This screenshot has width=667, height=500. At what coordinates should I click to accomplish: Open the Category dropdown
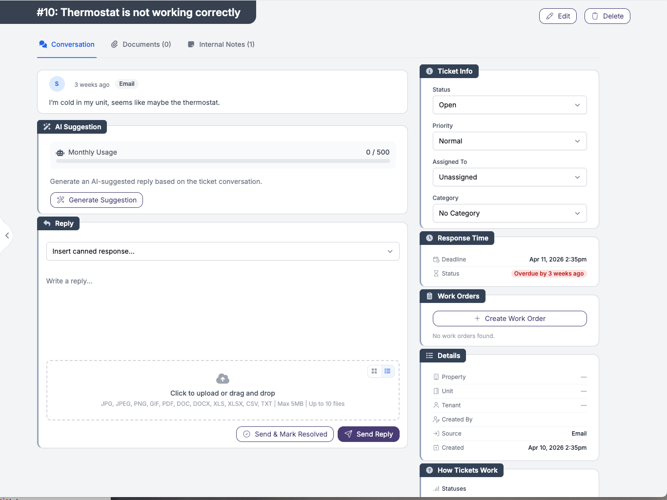(x=509, y=213)
